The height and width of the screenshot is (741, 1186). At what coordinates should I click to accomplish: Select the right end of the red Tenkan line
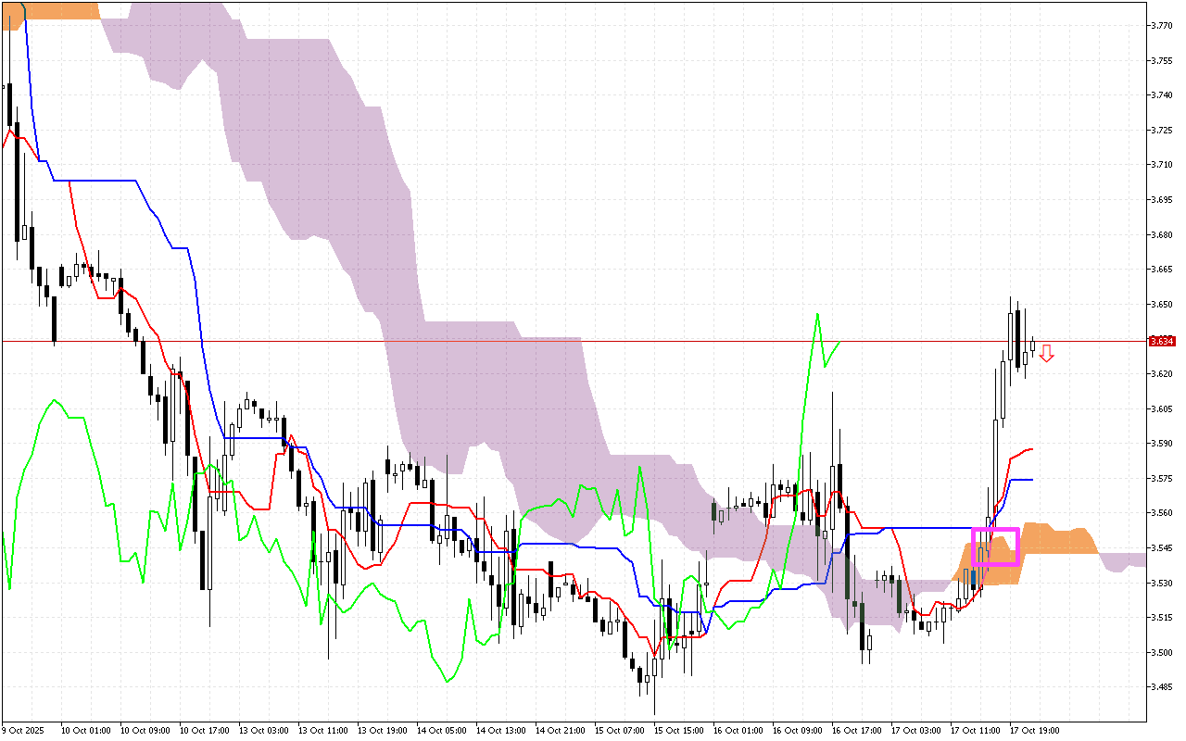1031,449
